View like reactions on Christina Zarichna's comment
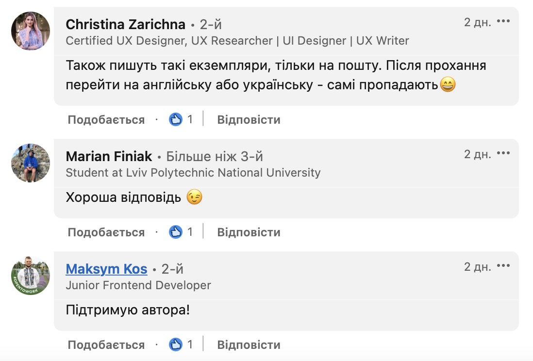This screenshot has height=361, width=533. (181, 119)
